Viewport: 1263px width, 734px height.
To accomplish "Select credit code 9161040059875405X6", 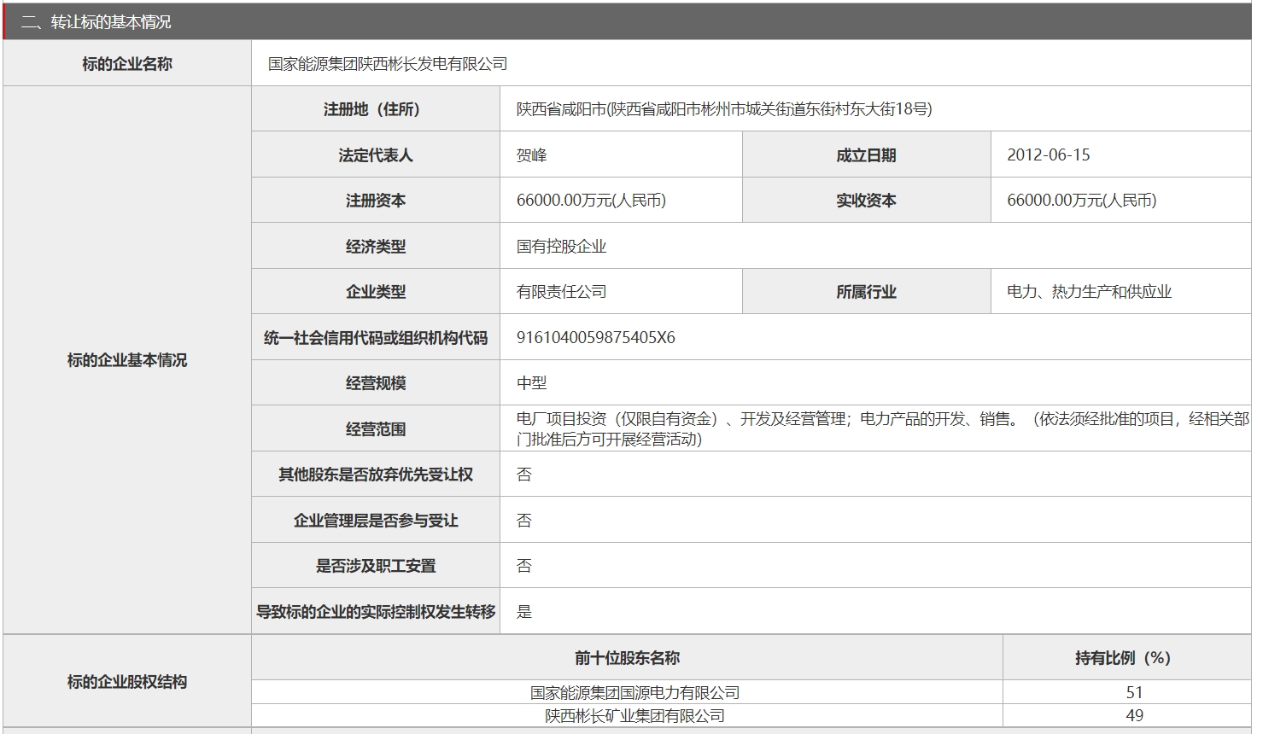I will 595,337.
